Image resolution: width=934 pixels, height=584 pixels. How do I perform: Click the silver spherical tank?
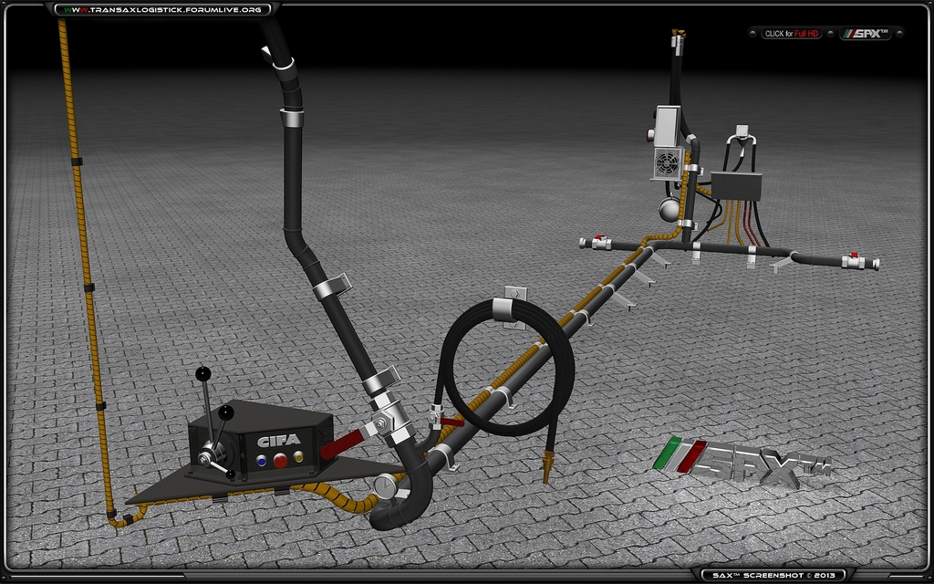[669, 210]
